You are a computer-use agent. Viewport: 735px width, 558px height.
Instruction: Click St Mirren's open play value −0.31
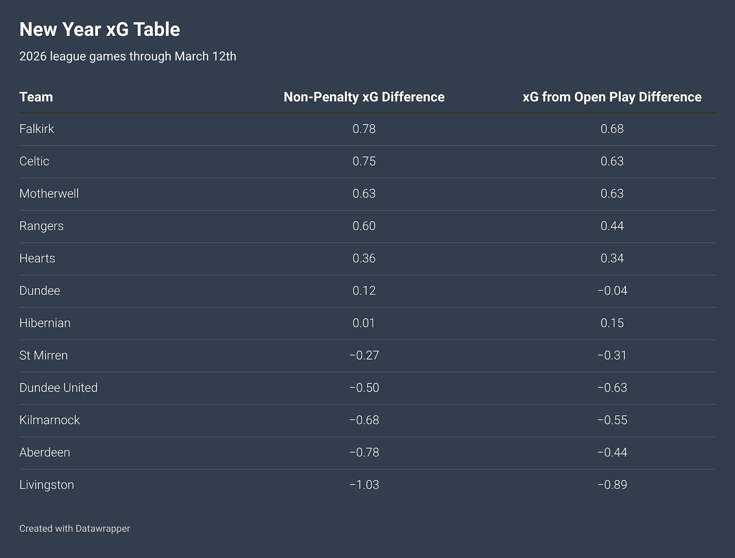[612, 355]
